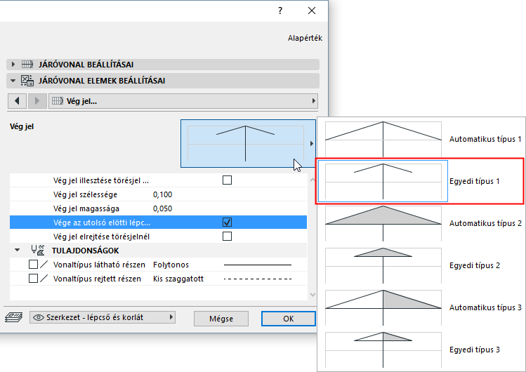Open the Vég jel... page dropdown
This screenshot has height=372, width=526.
183,101
